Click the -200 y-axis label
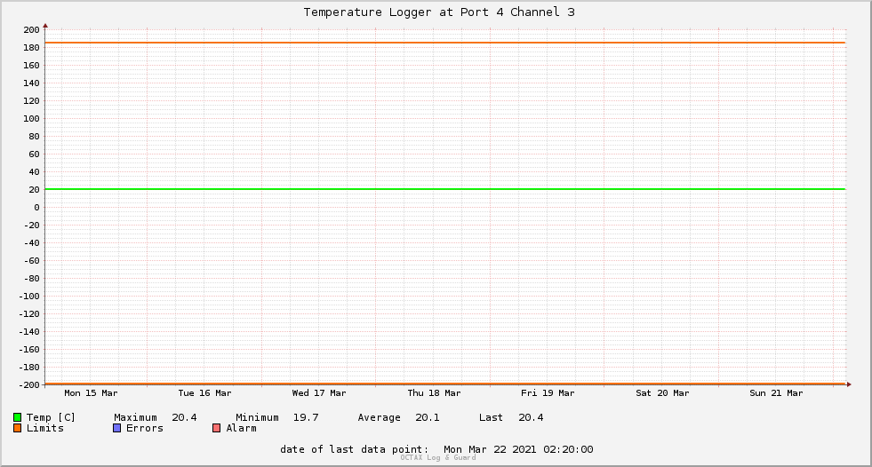 click(x=29, y=384)
